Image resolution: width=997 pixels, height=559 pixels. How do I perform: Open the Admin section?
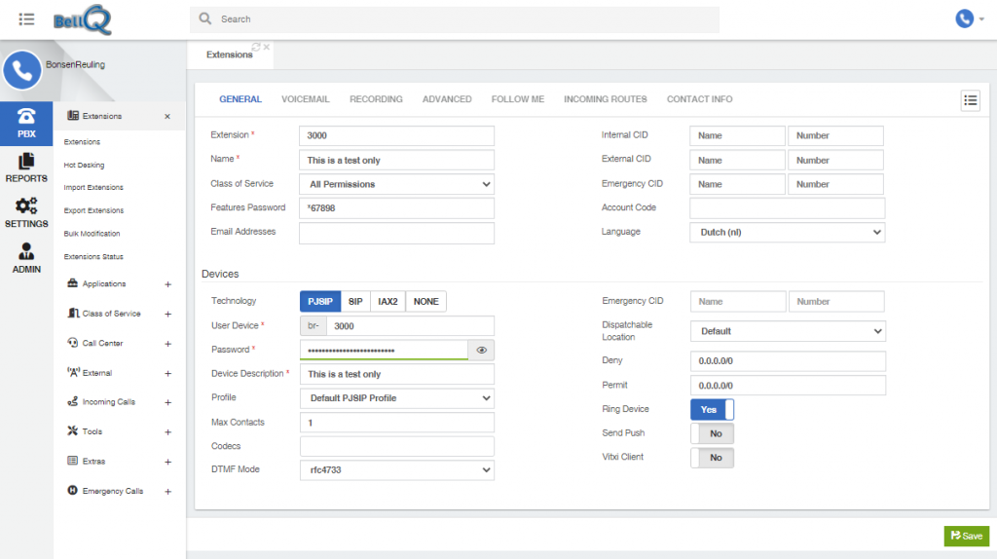click(x=26, y=258)
